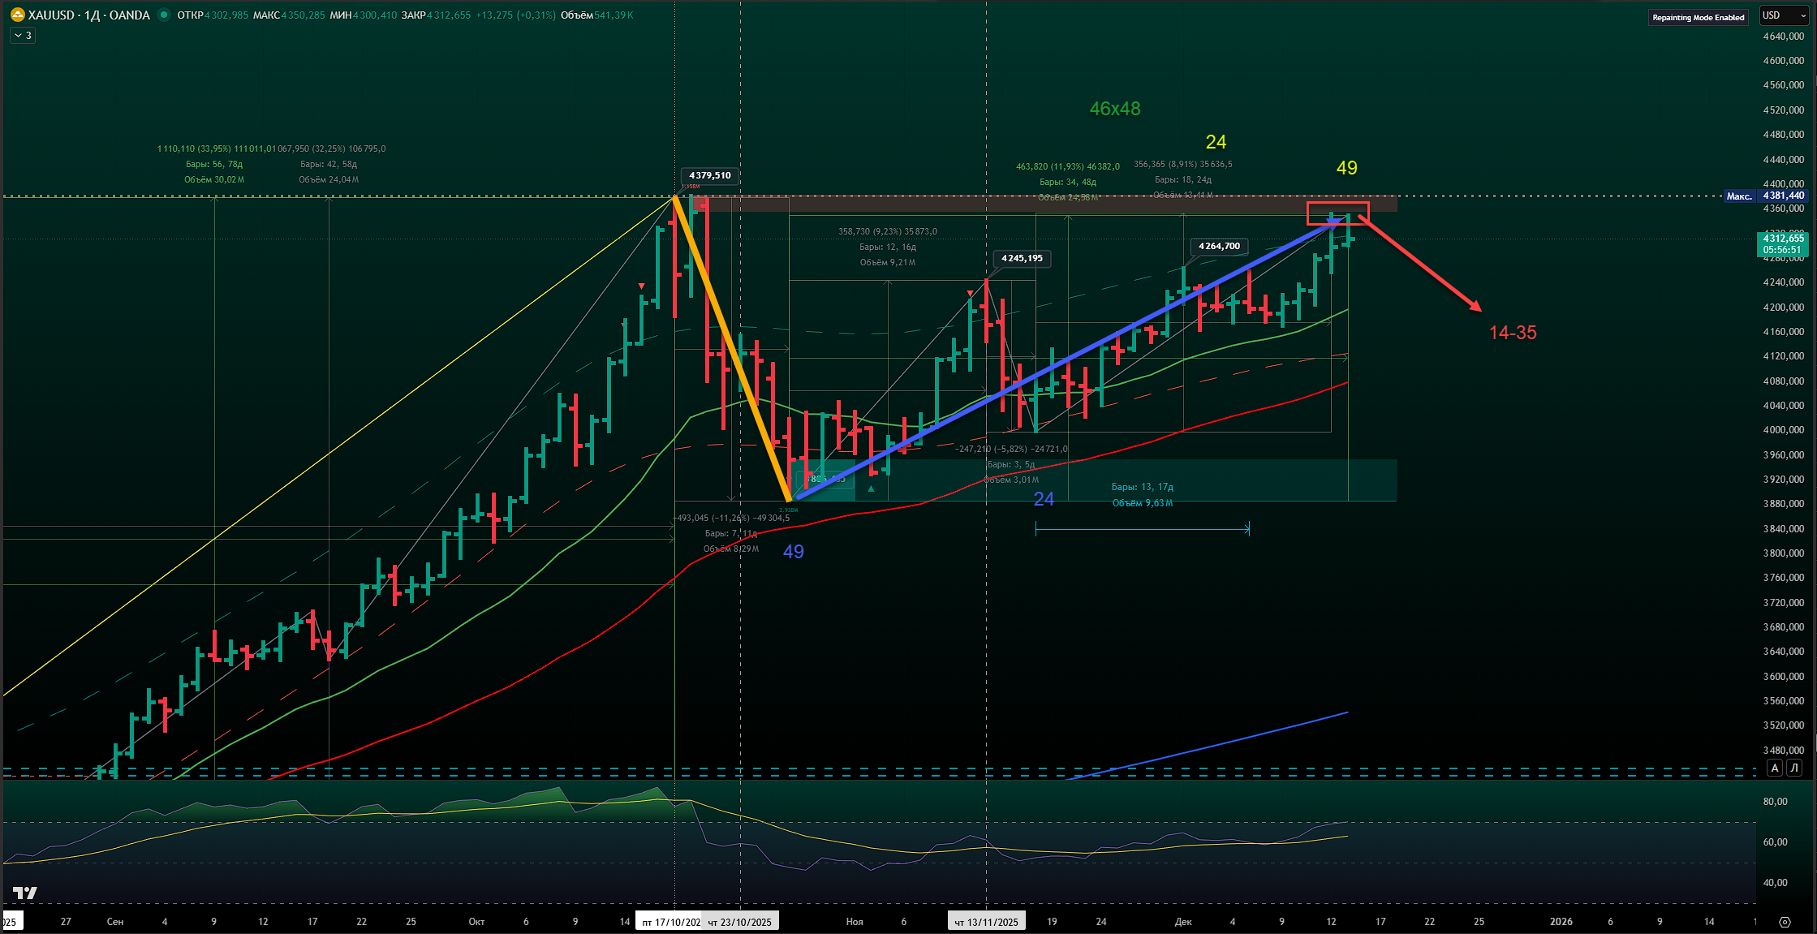Expand the indicators legend showing 3

pyautogui.click(x=23, y=36)
